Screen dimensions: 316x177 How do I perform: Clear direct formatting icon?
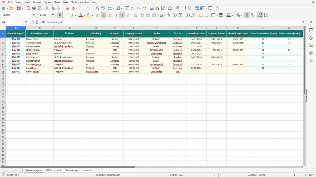pyautogui.click(x=73, y=8)
